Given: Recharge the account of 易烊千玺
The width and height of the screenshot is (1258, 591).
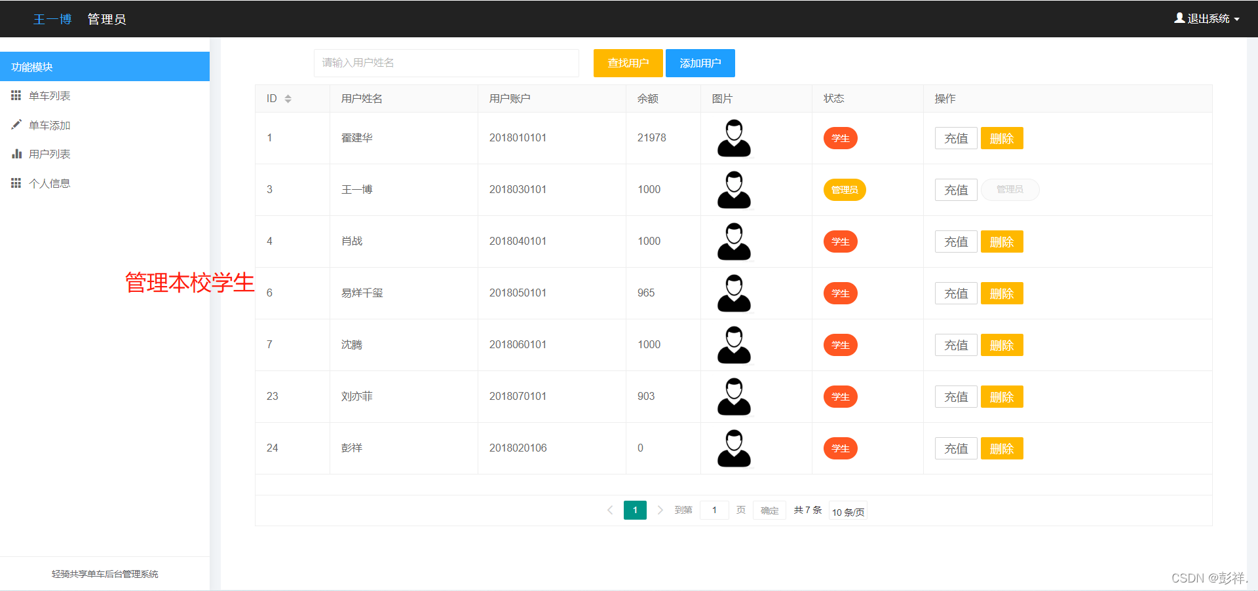Looking at the screenshot, I should [x=956, y=293].
